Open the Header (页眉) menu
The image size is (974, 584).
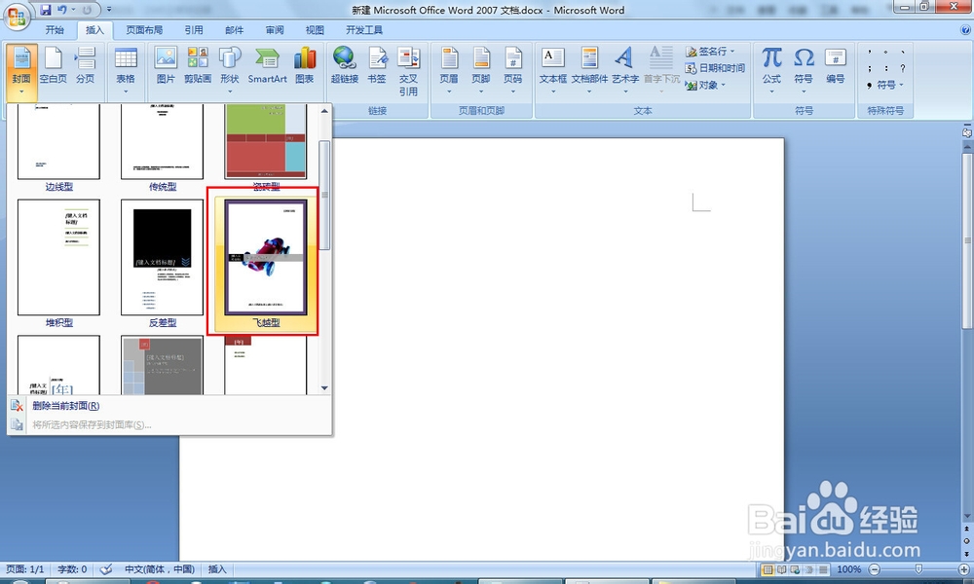(449, 71)
